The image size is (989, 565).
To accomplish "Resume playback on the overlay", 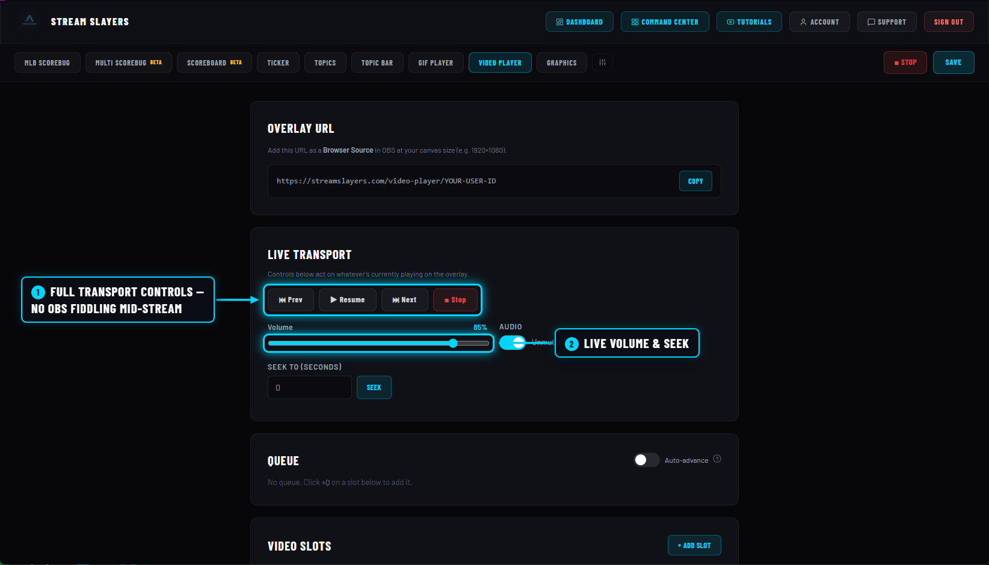I will click(x=348, y=300).
